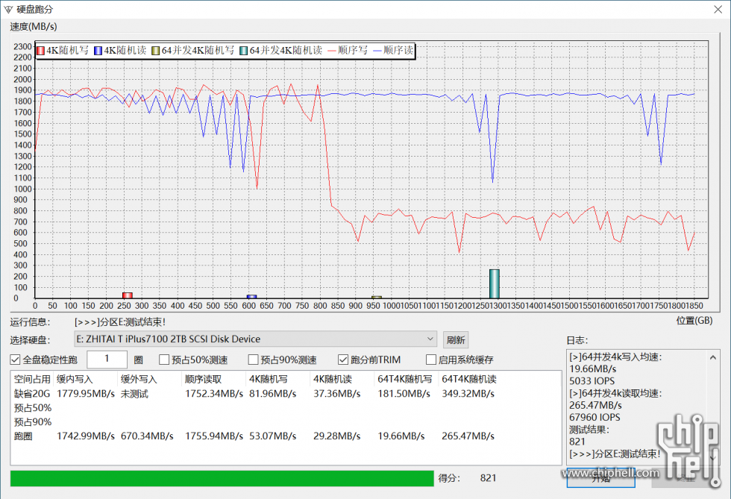Enable the 启用系统缓存 checkbox

point(431,360)
